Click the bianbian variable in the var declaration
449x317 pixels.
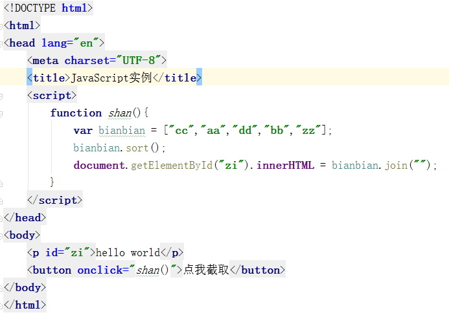pos(122,131)
